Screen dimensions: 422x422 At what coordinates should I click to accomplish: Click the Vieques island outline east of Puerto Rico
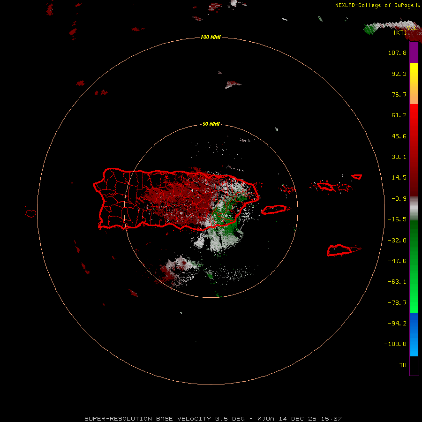tap(274, 210)
